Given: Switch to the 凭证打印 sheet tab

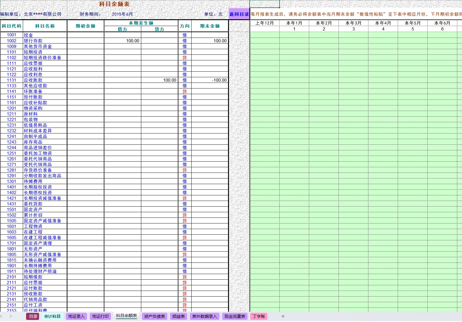Looking at the screenshot, I should point(100,316).
